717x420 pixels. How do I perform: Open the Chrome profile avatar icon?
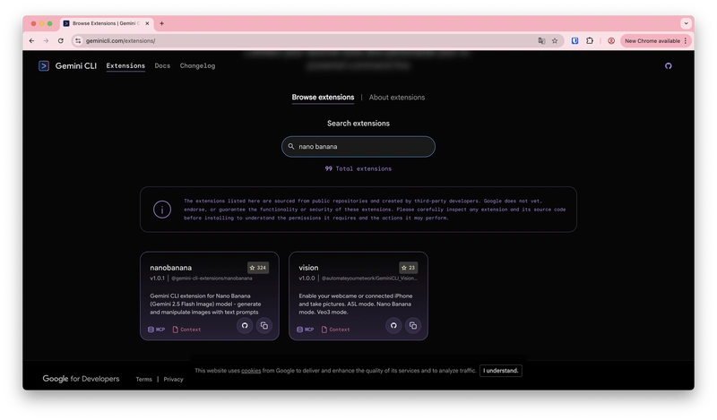[611, 40]
